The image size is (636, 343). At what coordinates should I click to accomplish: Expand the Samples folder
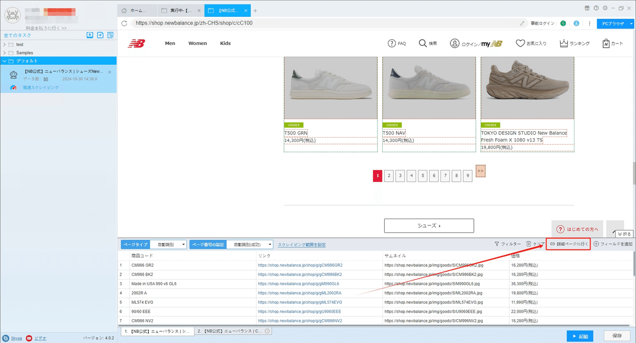coord(5,53)
